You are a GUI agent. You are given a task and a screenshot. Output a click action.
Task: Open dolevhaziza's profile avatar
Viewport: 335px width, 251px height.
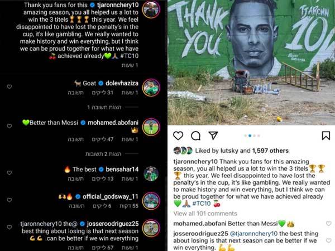click(x=151, y=88)
